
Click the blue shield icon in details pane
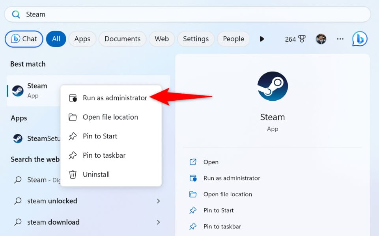(x=193, y=178)
